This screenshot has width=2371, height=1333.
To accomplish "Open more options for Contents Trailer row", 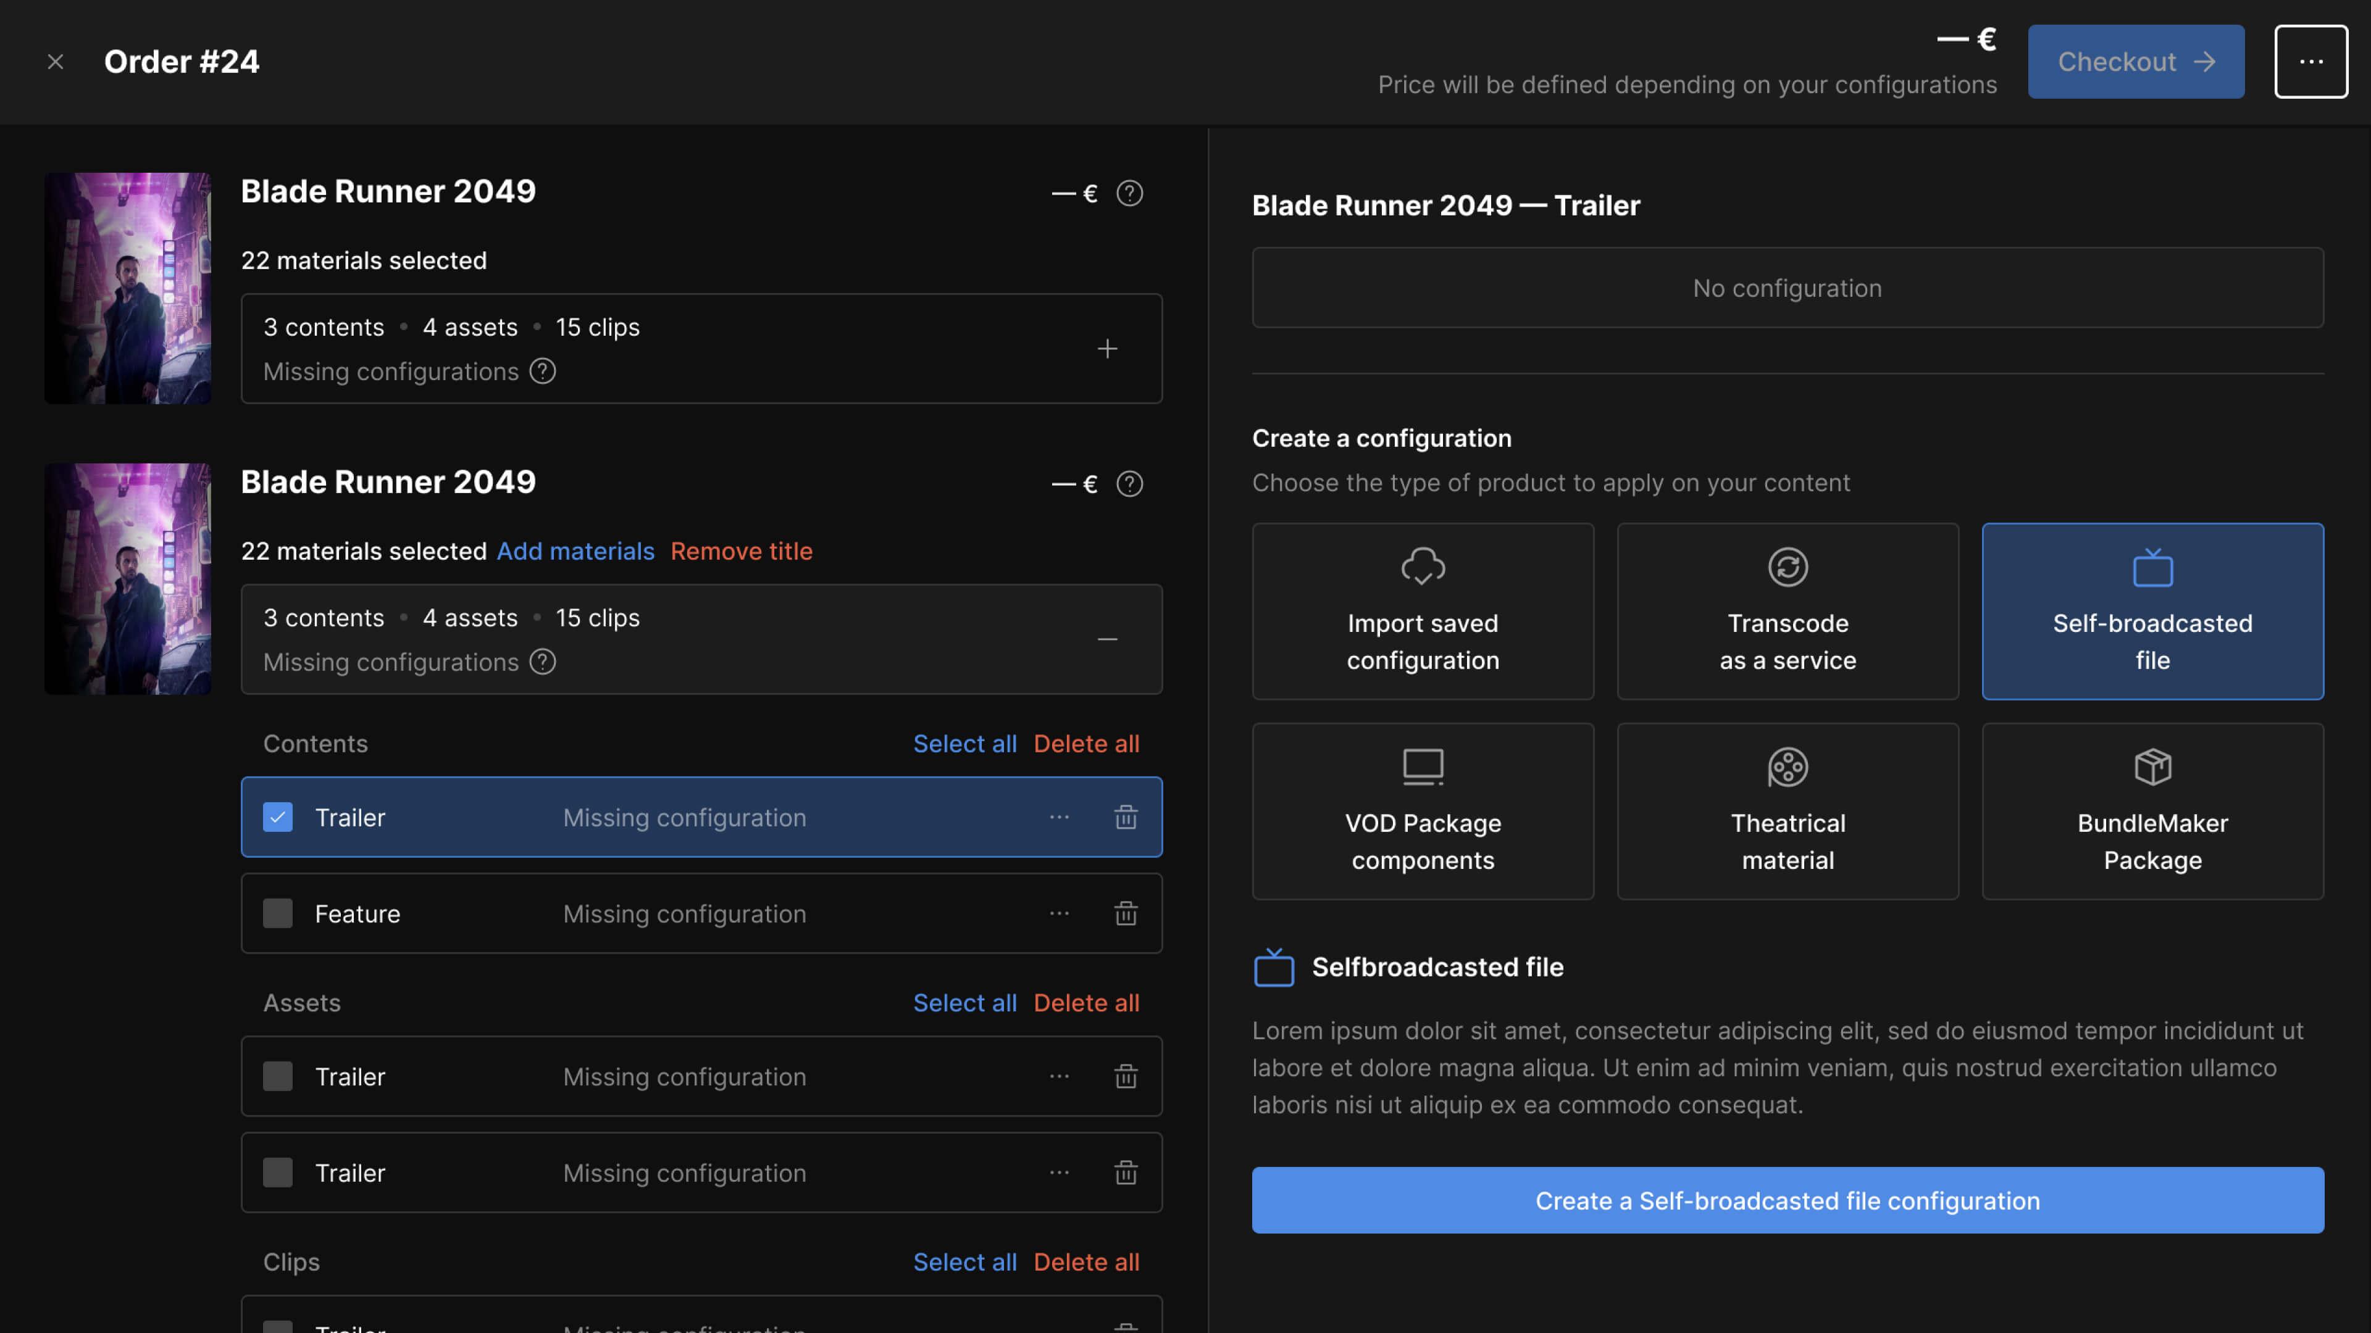I will [1060, 817].
